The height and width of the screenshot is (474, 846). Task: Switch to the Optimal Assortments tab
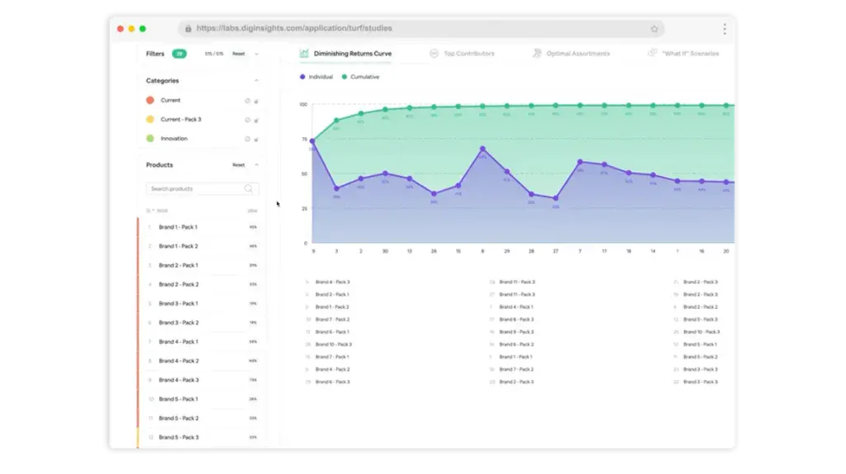tap(572, 54)
